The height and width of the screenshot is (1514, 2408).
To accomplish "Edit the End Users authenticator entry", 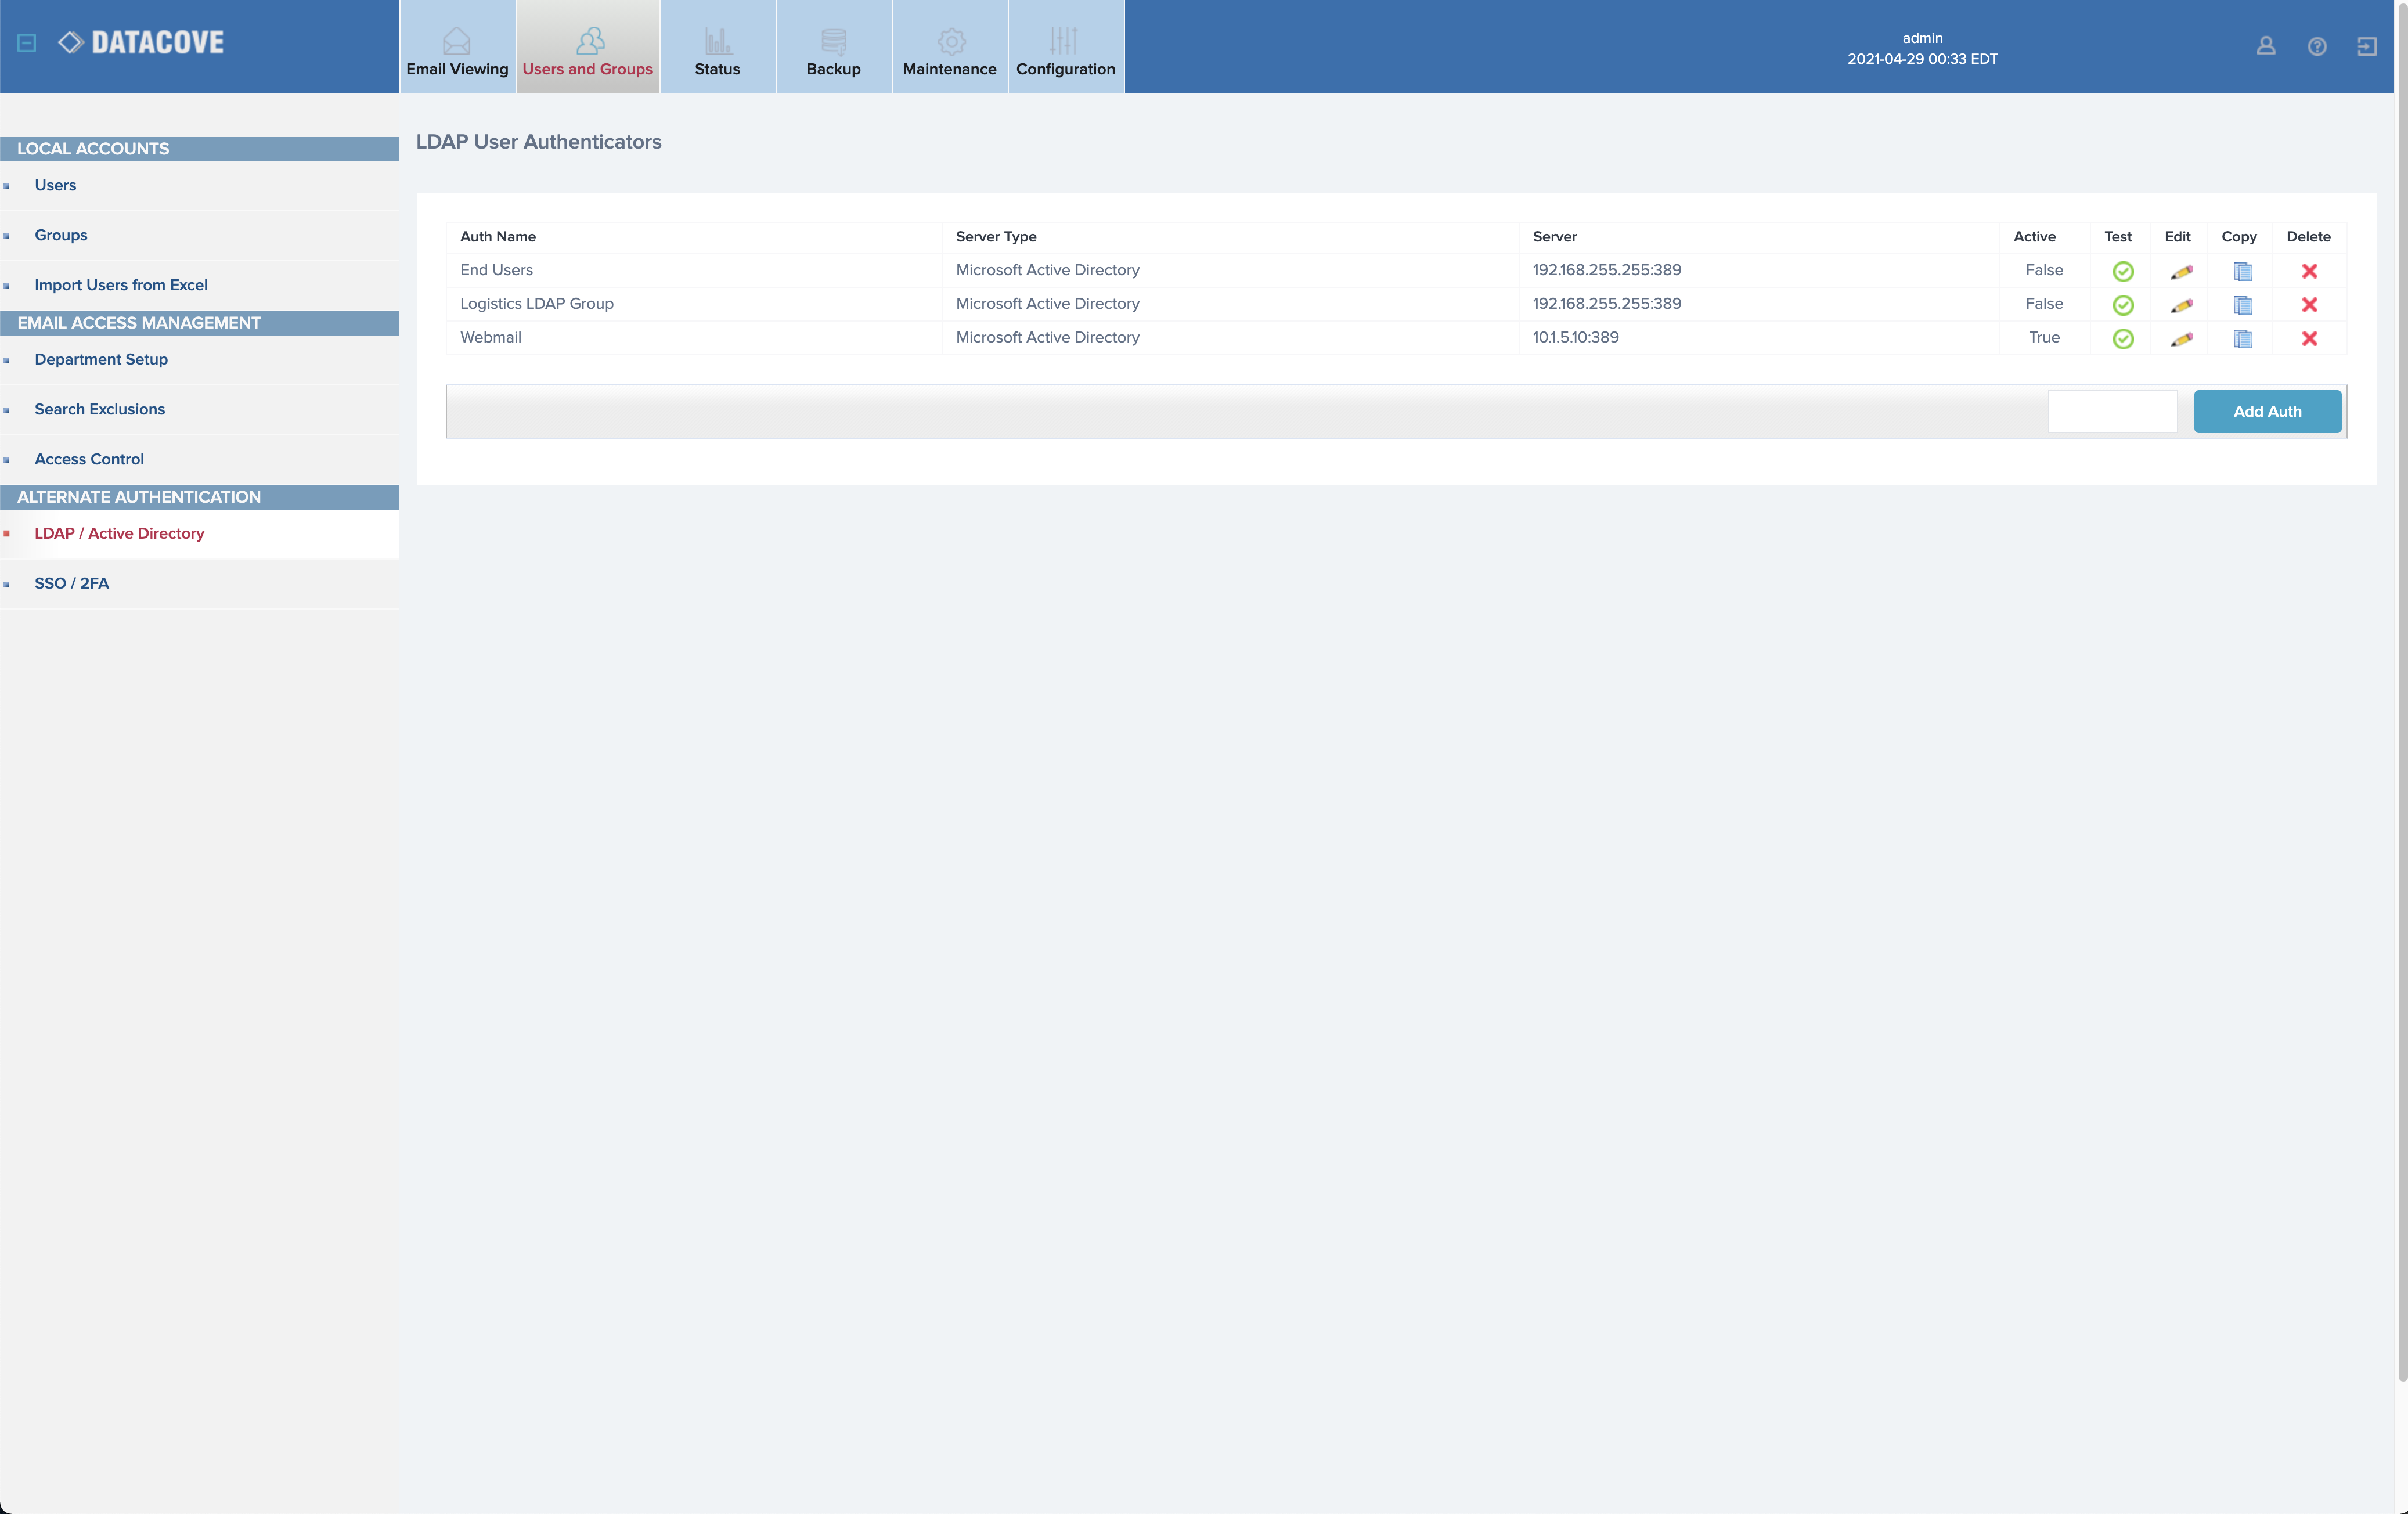I will click(x=2182, y=271).
